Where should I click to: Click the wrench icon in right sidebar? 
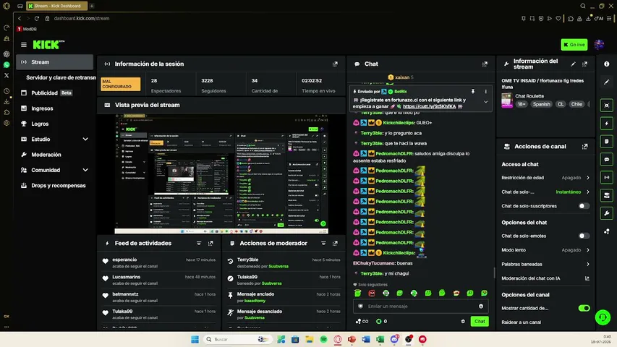(x=606, y=213)
